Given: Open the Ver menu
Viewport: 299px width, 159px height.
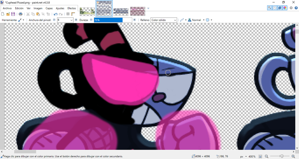Looking at the screenshot, I should click(29, 8).
